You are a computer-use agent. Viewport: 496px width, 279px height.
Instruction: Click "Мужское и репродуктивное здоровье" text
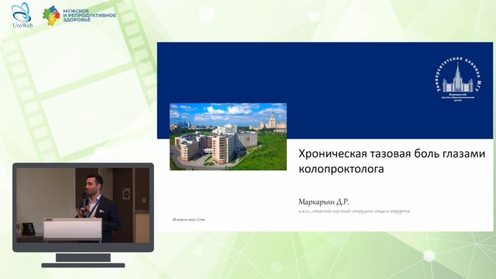(90, 15)
